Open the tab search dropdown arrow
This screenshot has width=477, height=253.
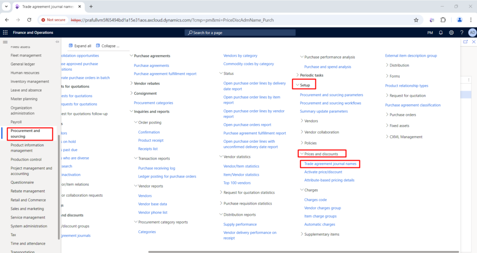click(6, 7)
